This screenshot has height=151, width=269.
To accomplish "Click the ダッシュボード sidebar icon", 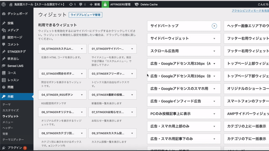I will pos(4,14).
